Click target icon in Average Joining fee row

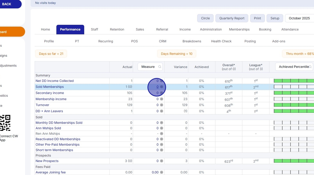[161, 172]
